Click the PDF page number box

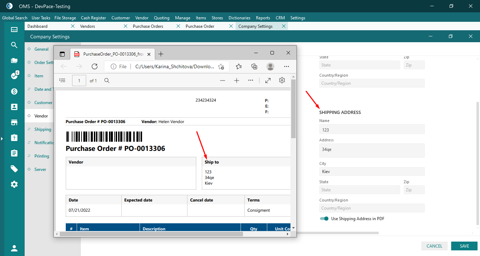[79, 81]
